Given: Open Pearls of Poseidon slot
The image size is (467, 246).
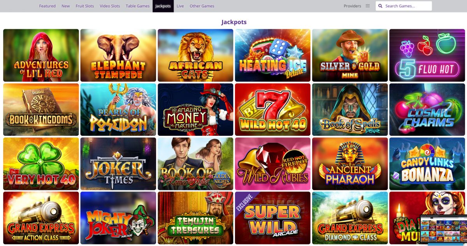Looking at the screenshot, I should click(x=118, y=109).
